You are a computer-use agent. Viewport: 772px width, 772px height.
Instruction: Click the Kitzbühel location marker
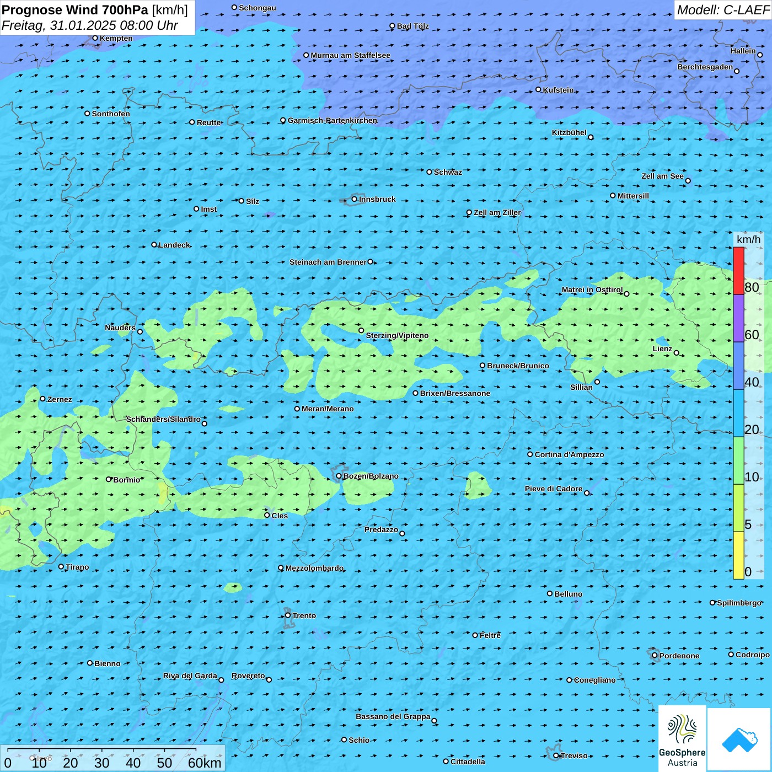click(591, 137)
